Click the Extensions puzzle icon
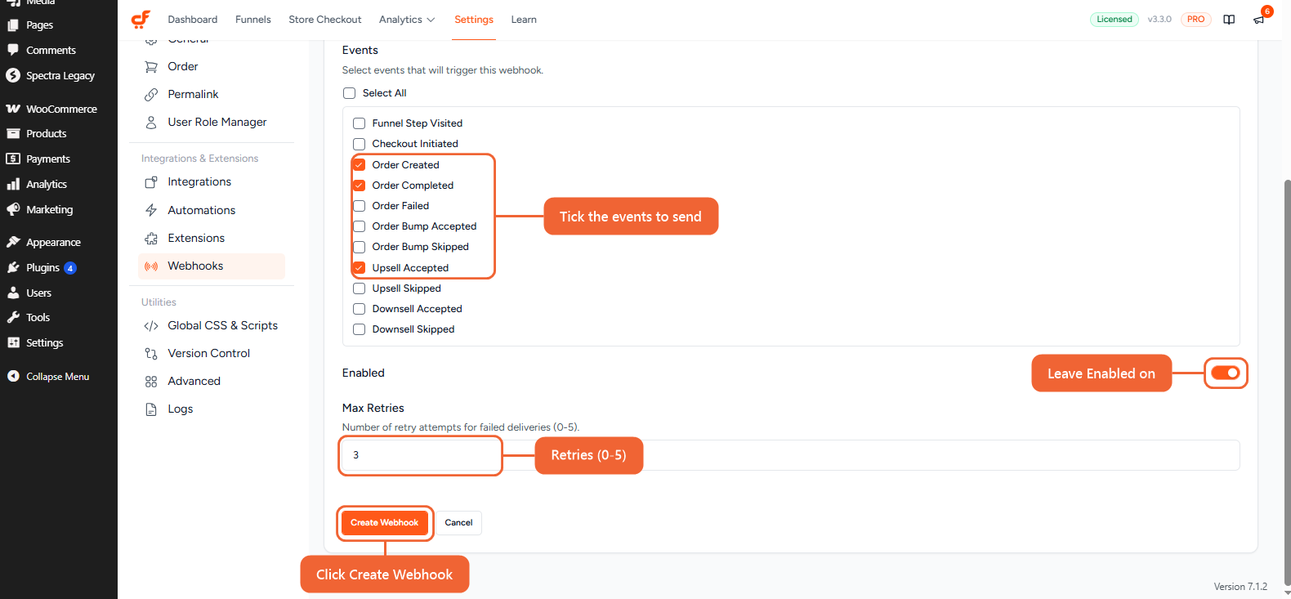 click(151, 239)
